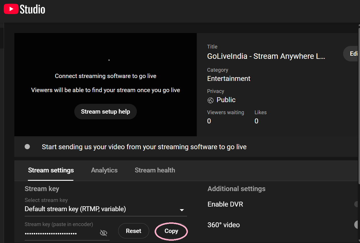
Task: Open the Analytics tab
Action: click(x=104, y=170)
